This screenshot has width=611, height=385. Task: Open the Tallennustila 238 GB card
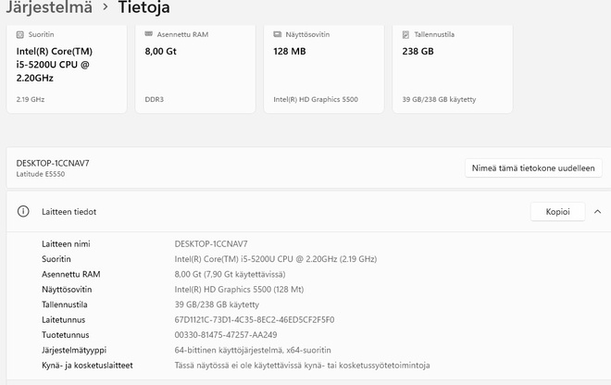453,68
